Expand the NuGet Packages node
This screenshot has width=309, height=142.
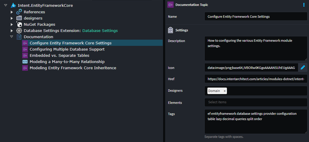(x=12, y=24)
